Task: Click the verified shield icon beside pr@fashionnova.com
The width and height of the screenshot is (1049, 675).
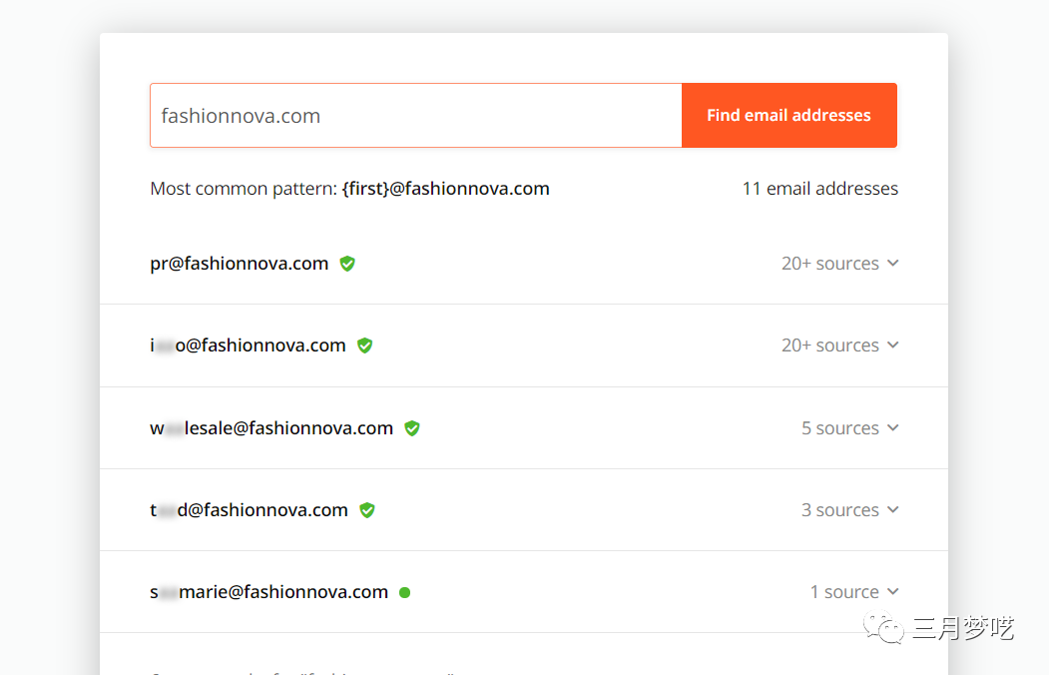Action: (x=347, y=264)
